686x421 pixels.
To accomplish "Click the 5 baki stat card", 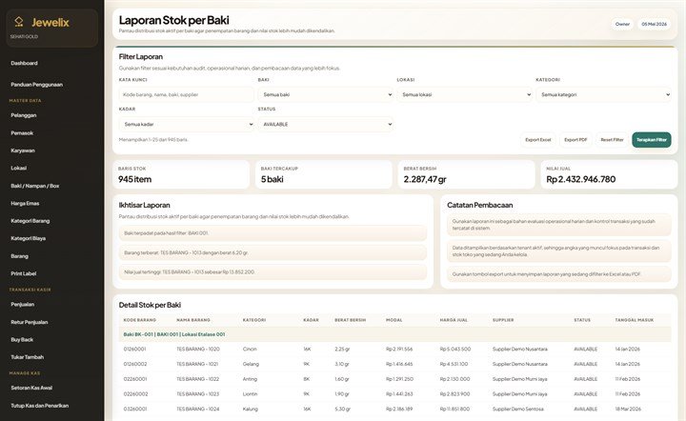I will [324, 174].
